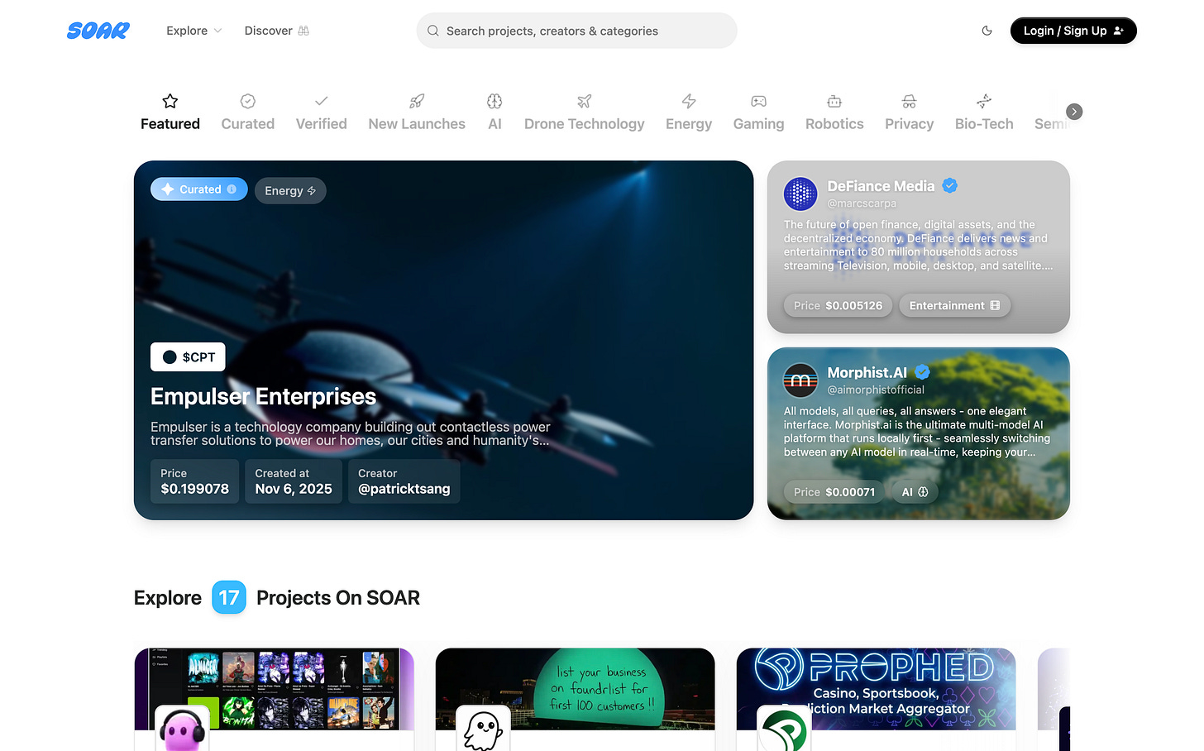The width and height of the screenshot is (1204, 751).
Task: Open the PROPHED project thumbnail
Action: pyautogui.click(x=876, y=689)
